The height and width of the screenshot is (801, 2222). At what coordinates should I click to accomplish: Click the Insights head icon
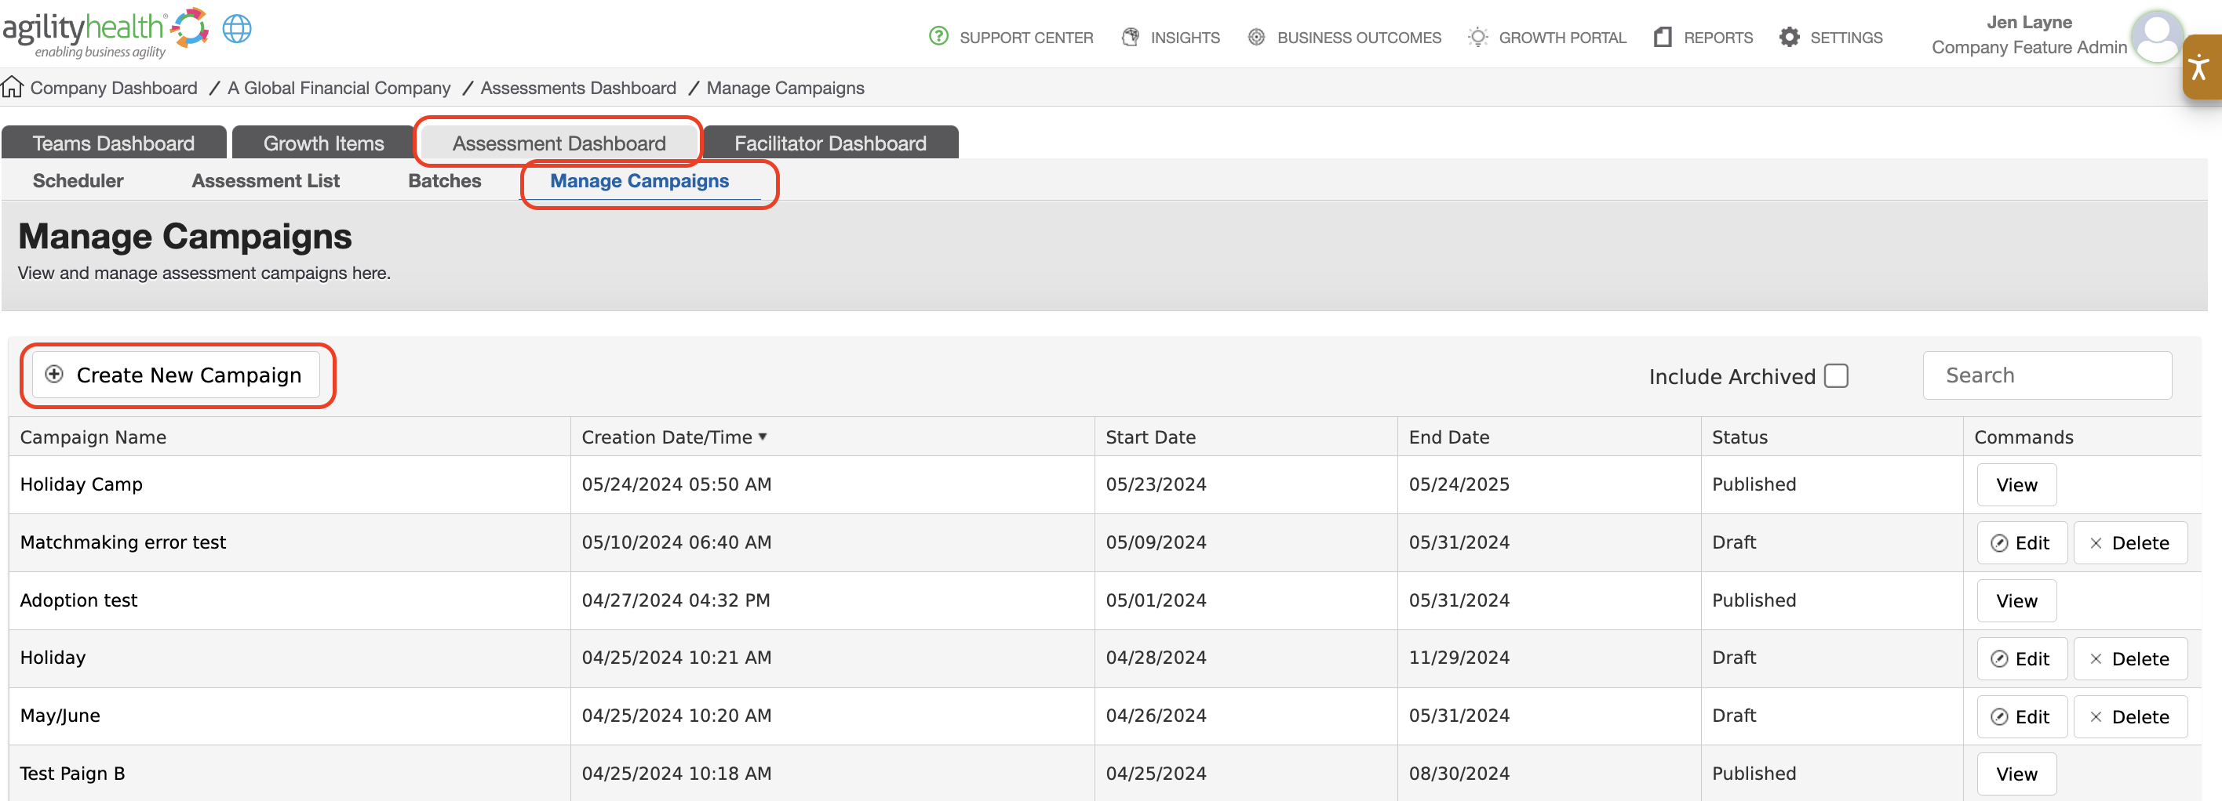(1130, 37)
